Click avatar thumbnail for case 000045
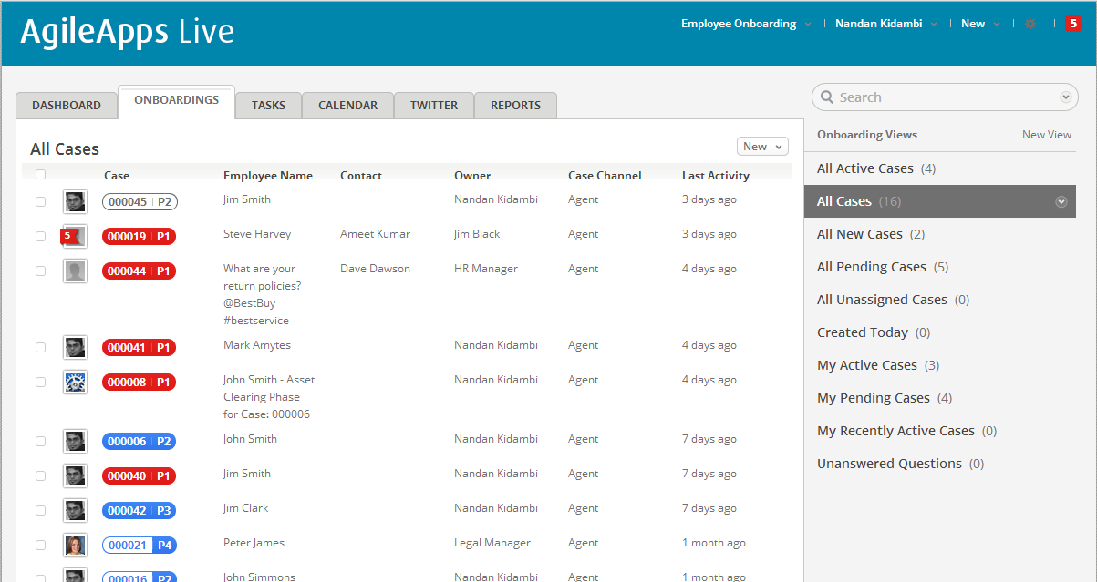1097x582 pixels. point(75,201)
